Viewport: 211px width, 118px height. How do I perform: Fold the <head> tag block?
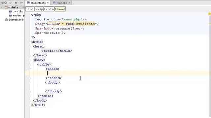click(x=30, y=47)
